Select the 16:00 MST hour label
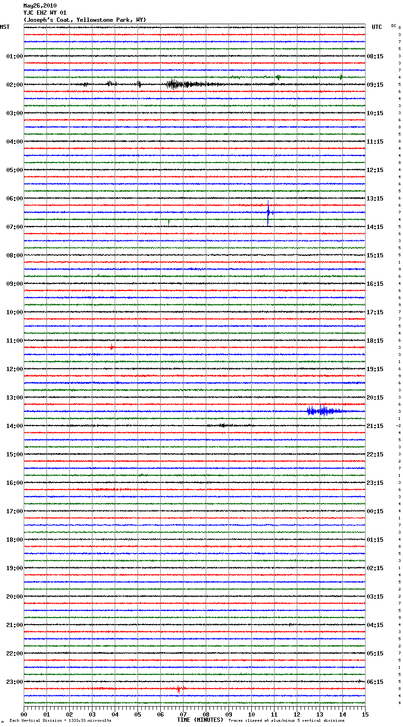 pos(15,483)
